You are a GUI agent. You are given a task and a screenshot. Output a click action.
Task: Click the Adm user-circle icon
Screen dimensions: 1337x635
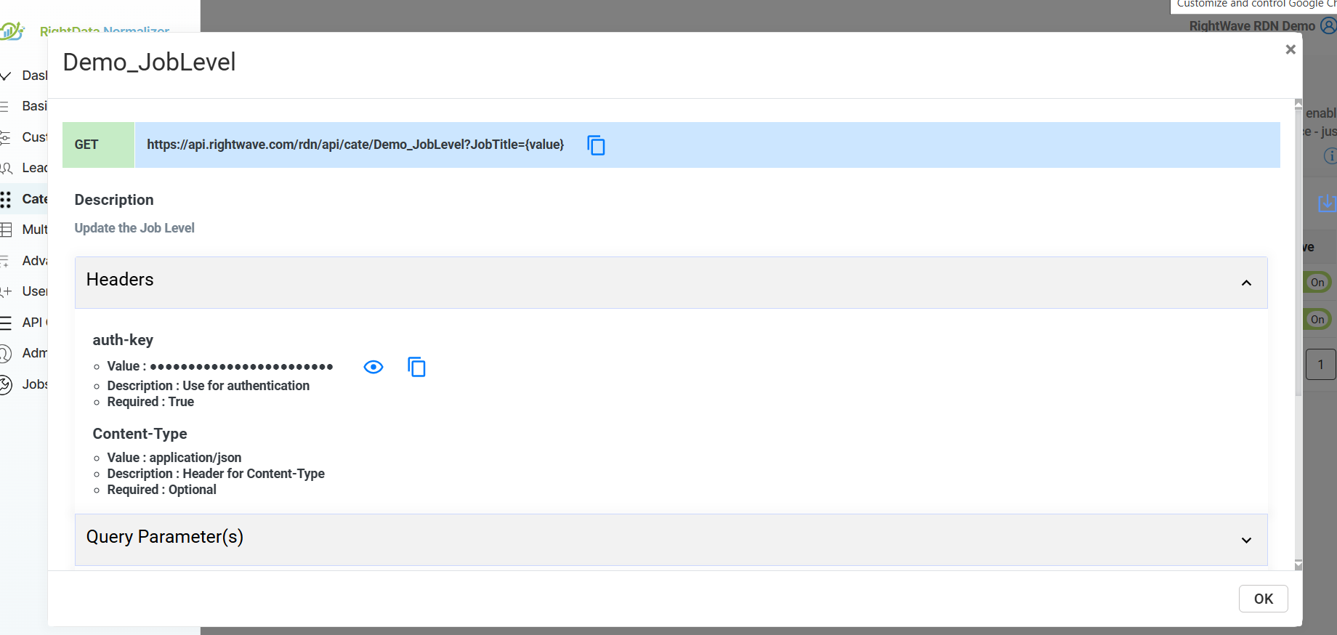pos(6,354)
